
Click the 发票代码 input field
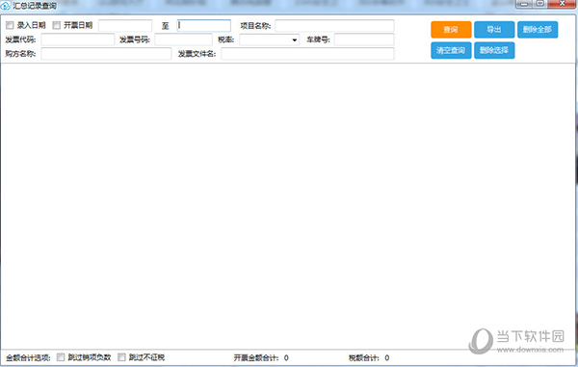pyautogui.click(x=78, y=39)
